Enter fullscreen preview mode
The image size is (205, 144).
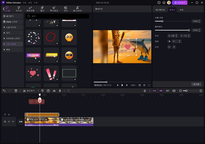point(149,85)
